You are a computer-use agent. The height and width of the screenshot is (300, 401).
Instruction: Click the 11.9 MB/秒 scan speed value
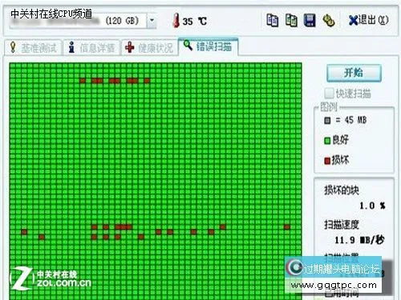[359, 240]
